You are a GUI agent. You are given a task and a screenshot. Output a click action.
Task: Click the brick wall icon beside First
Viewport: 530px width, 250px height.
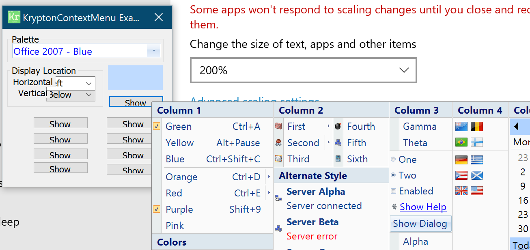[x=278, y=127]
